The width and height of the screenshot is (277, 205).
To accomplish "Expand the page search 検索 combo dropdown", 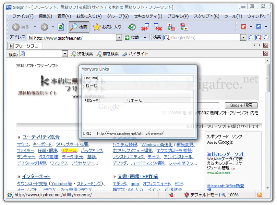I will pyautogui.click(x=65, y=54).
